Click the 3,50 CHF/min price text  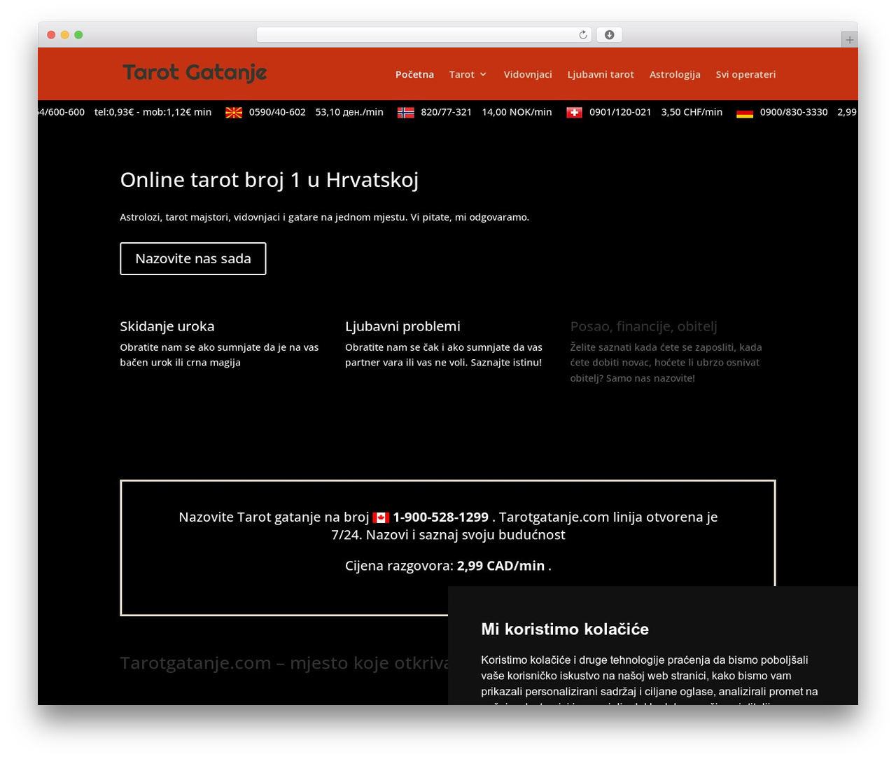[x=692, y=112]
